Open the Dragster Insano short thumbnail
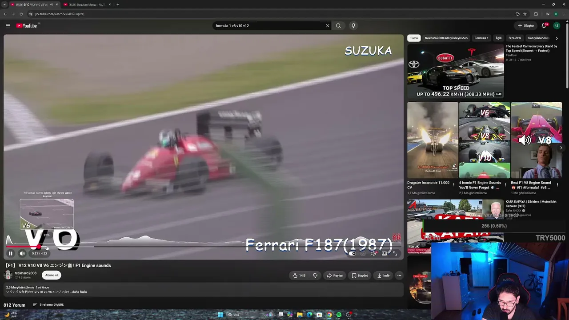The height and width of the screenshot is (320, 569). [x=433, y=140]
